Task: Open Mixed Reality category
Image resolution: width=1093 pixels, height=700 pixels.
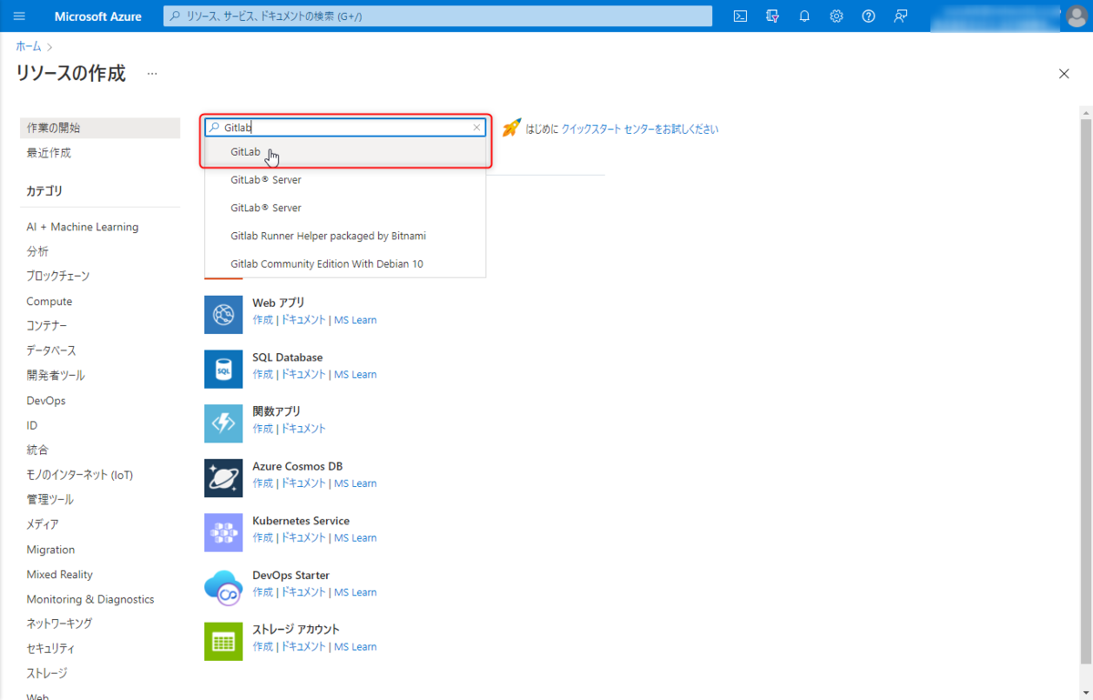Action: [x=59, y=574]
